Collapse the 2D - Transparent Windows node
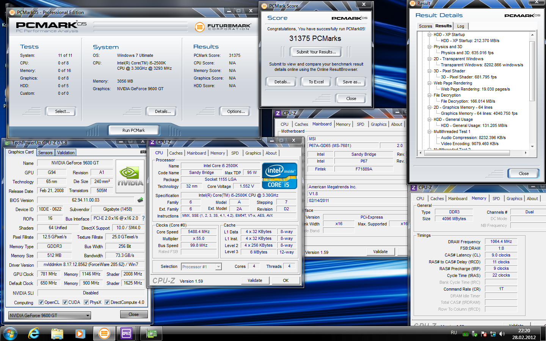The image size is (546, 341). 430,59
